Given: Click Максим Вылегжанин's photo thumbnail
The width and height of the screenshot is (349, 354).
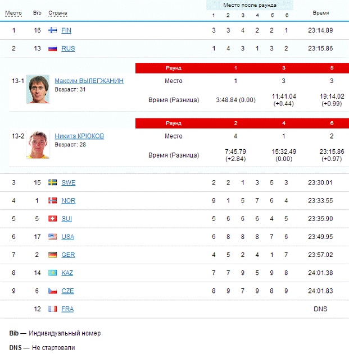Looking at the screenshot, I should pyautogui.click(x=38, y=89).
